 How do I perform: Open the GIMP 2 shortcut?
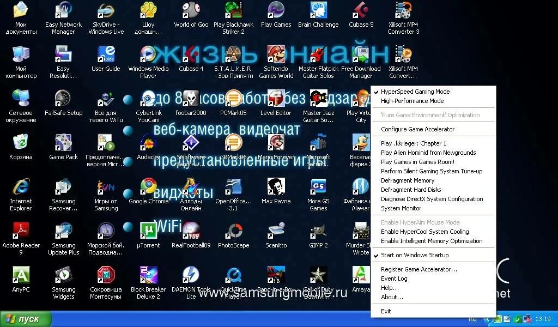click(318, 231)
